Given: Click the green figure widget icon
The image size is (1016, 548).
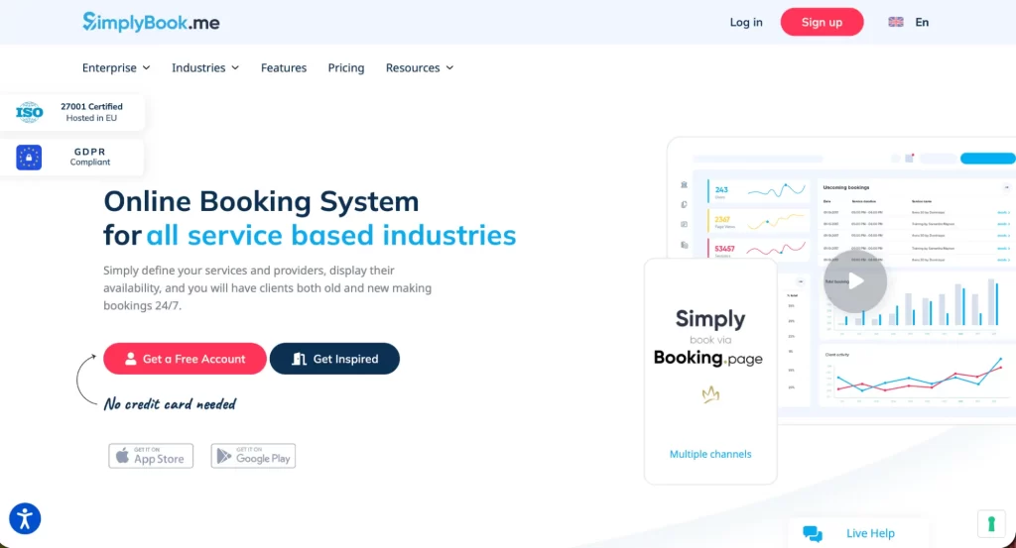Looking at the screenshot, I should pos(991,524).
